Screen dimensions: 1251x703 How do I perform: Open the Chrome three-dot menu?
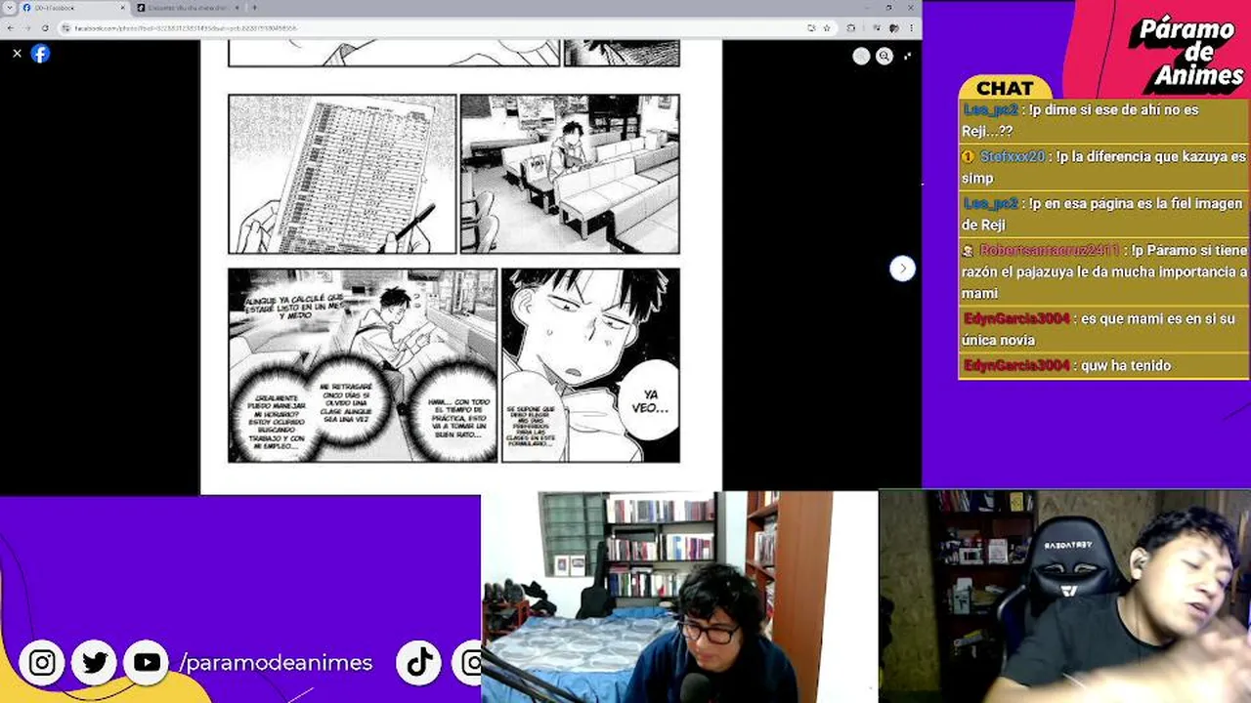(x=911, y=28)
